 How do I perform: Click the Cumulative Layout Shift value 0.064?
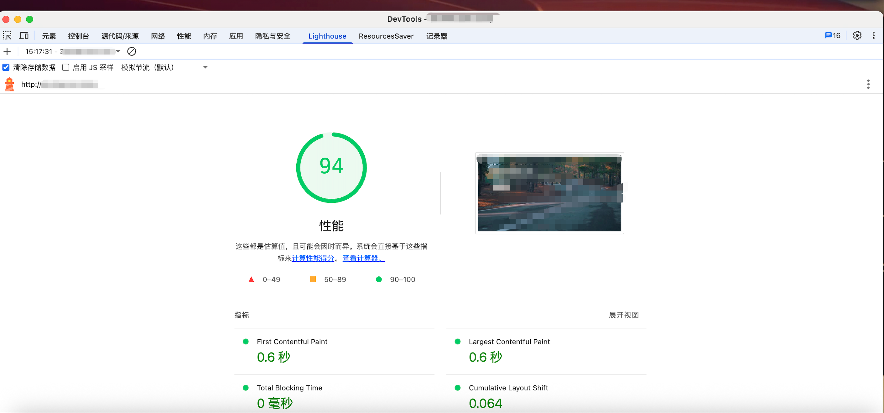486,403
